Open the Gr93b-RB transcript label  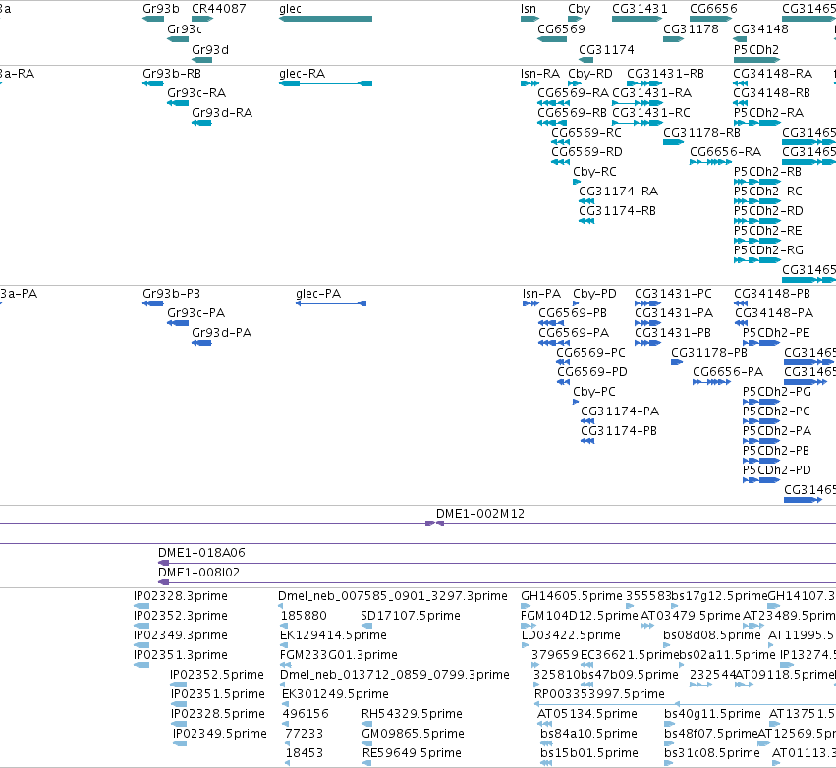tap(172, 73)
